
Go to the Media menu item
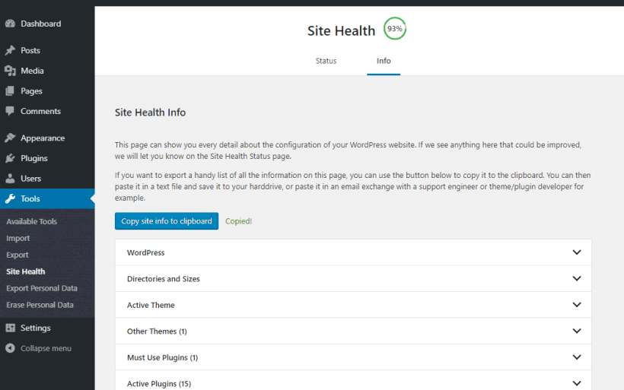(32, 71)
